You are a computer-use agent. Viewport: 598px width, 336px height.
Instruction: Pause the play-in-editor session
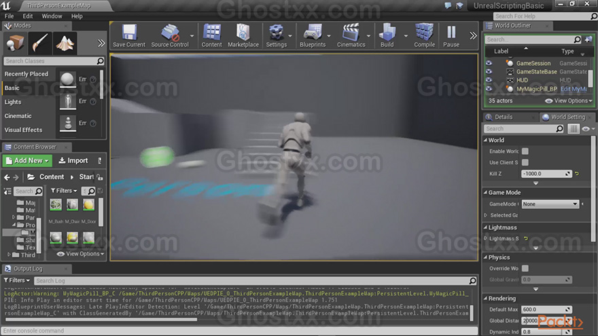tap(451, 36)
